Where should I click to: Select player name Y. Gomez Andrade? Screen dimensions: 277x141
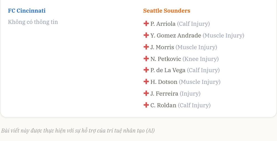coord(176,35)
